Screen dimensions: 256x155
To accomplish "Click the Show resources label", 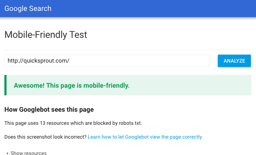I will 28,153.
